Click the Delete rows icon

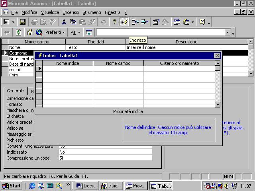tap(144, 22)
